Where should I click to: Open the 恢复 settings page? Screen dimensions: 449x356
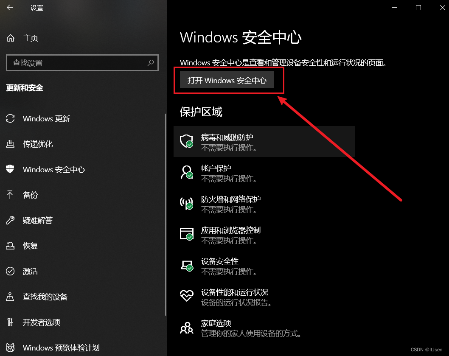pyautogui.click(x=31, y=246)
